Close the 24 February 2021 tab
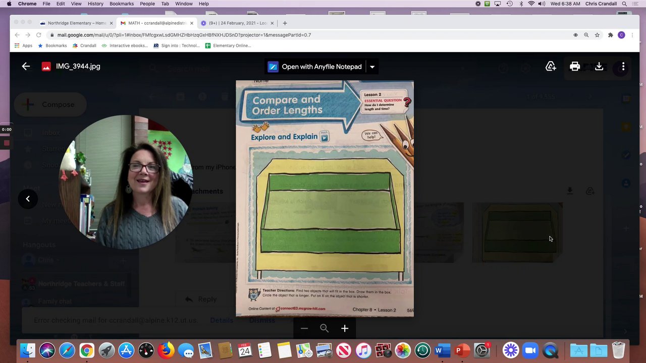This screenshot has width=646, height=363. point(273,23)
